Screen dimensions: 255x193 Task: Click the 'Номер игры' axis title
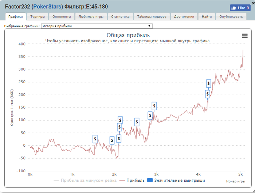235,181
